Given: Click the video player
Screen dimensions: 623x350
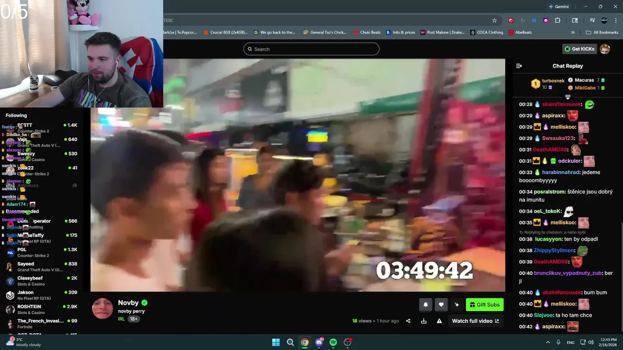Looking at the screenshot, I should 298,175.
